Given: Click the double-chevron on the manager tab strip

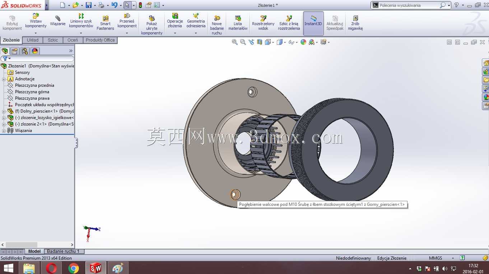Looking at the screenshot, I should 71,51.
